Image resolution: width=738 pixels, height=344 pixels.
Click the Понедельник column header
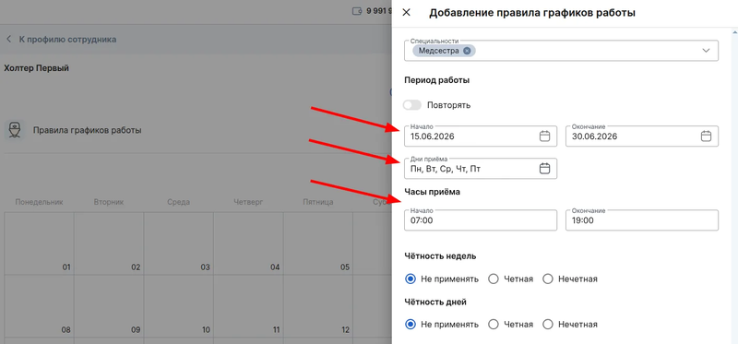39,202
